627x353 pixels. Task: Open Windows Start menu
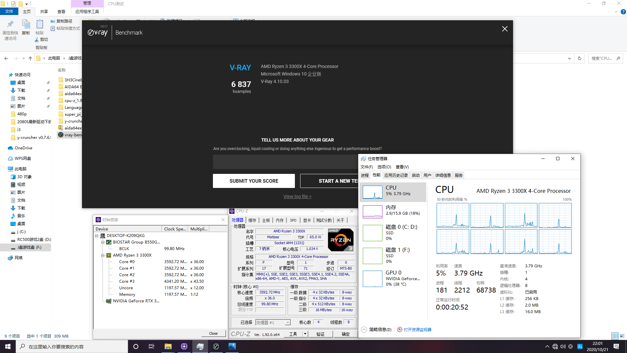click(x=8, y=346)
